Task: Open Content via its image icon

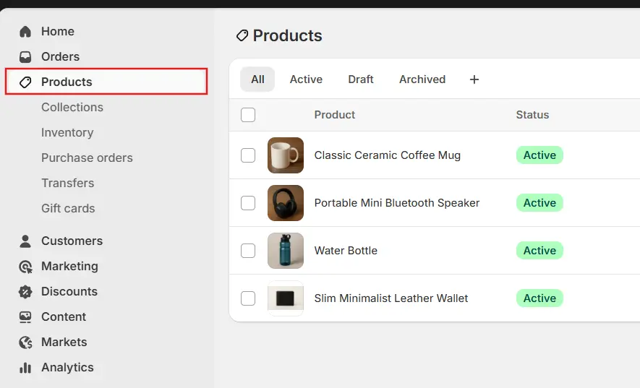Action: (25, 317)
